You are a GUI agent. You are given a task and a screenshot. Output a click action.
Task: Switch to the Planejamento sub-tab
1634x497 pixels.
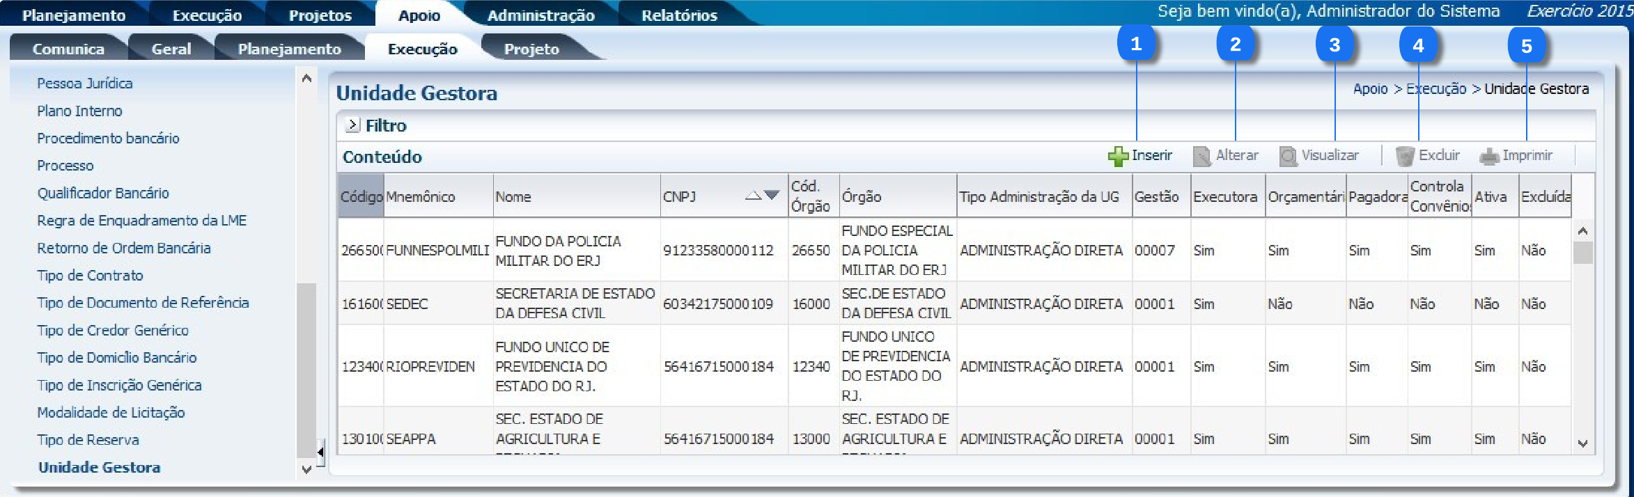(289, 49)
